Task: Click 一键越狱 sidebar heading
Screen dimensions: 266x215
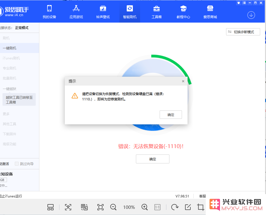Action: 9,89
